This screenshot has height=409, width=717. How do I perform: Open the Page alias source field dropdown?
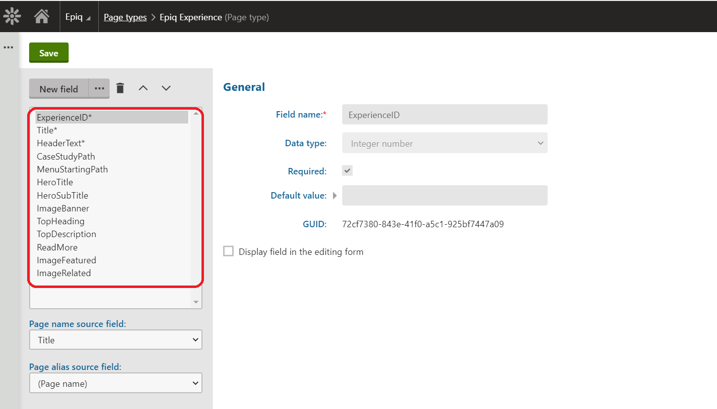[x=115, y=383]
